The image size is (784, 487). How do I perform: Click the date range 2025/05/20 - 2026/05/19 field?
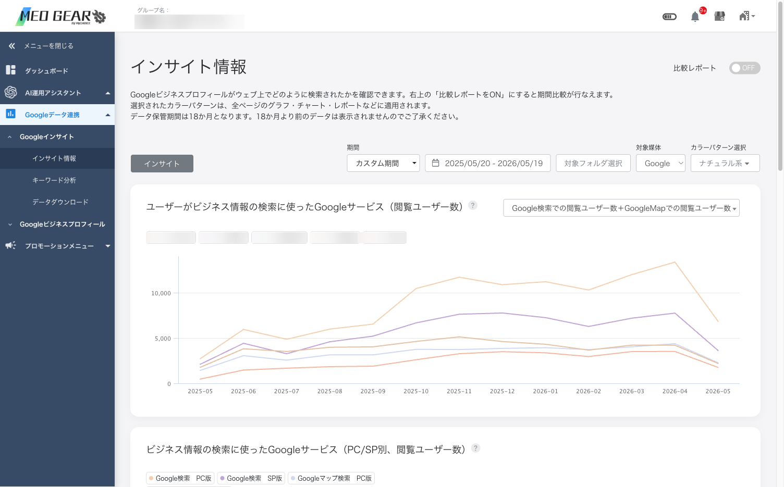tap(488, 163)
